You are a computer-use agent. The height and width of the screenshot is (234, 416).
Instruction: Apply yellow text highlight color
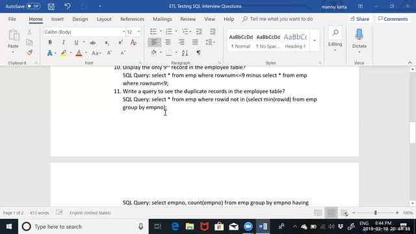(x=64, y=53)
